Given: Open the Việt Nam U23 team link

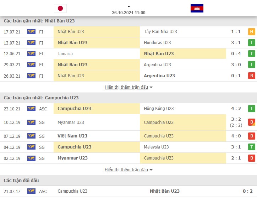Looking at the screenshot, I should 72,136.
